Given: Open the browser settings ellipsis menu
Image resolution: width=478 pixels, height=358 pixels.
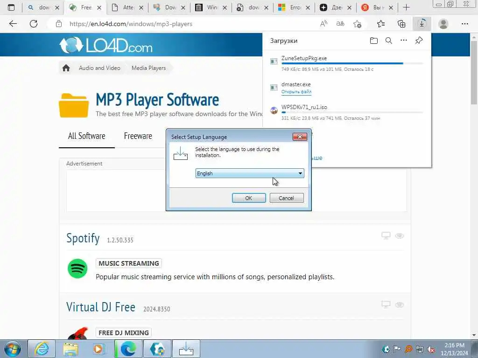Looking at the screenshot, I should 465,24.
